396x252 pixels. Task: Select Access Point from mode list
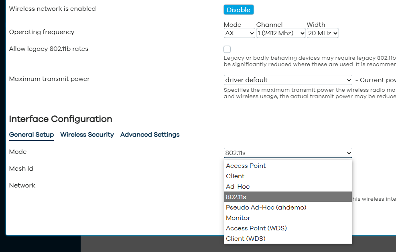tap(246, 166)
